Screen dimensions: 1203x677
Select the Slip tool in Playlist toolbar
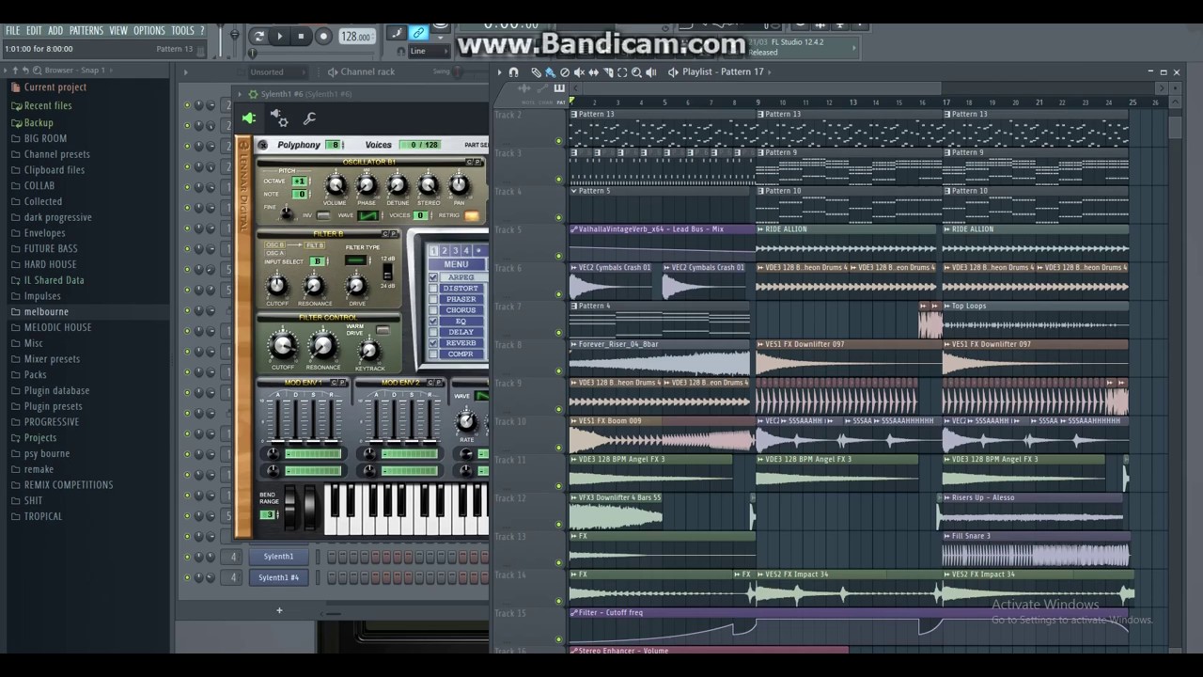click(x=593, y=72)
